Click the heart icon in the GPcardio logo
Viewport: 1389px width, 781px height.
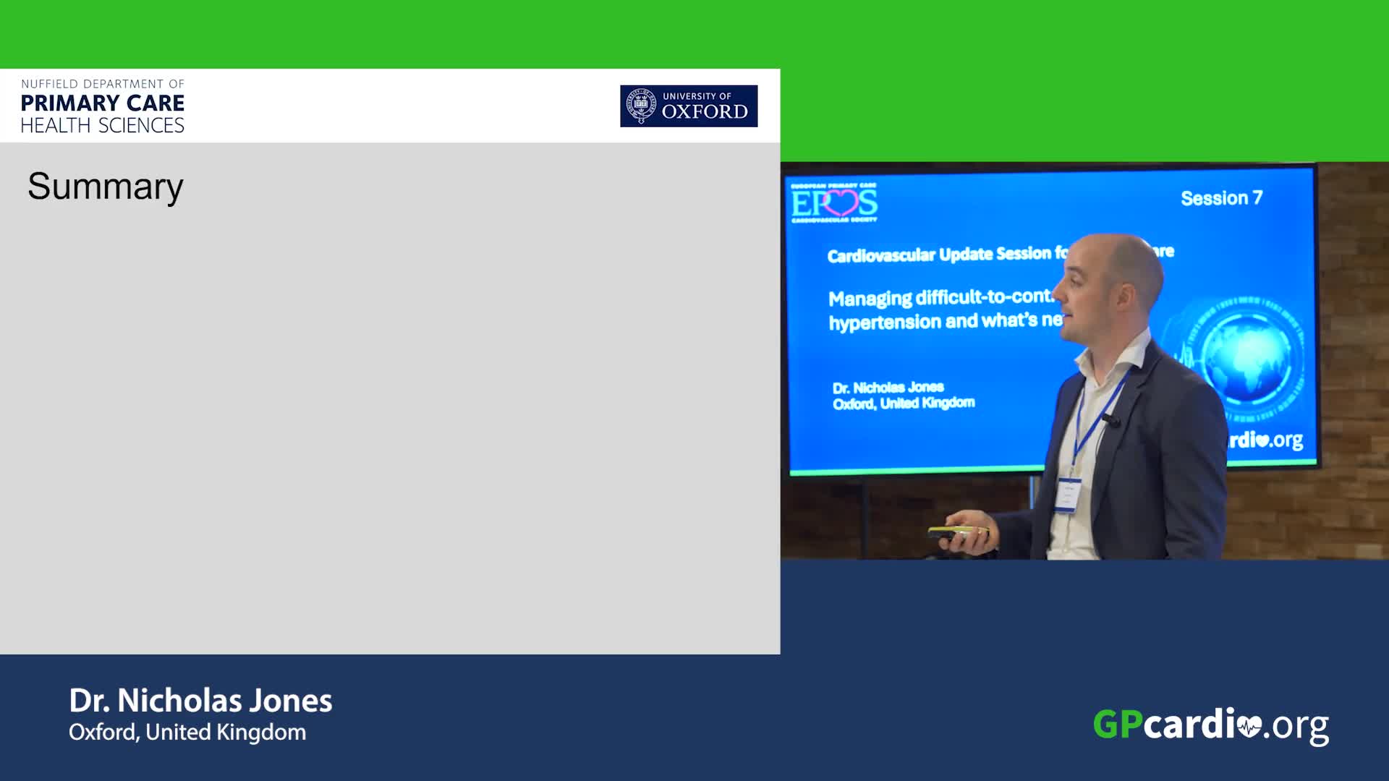coord(1249,725)
